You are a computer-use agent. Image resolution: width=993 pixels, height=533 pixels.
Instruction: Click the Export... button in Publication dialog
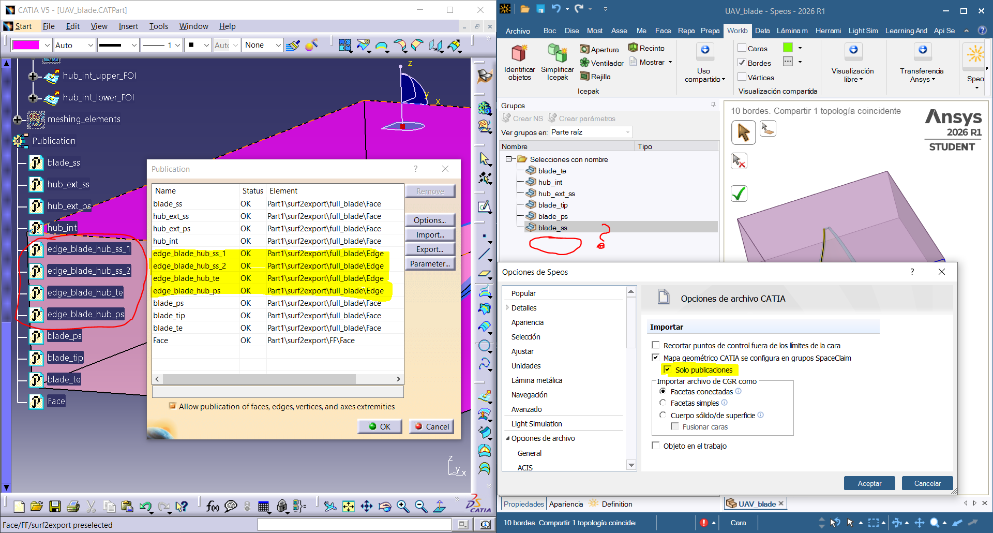pos(430,249)
